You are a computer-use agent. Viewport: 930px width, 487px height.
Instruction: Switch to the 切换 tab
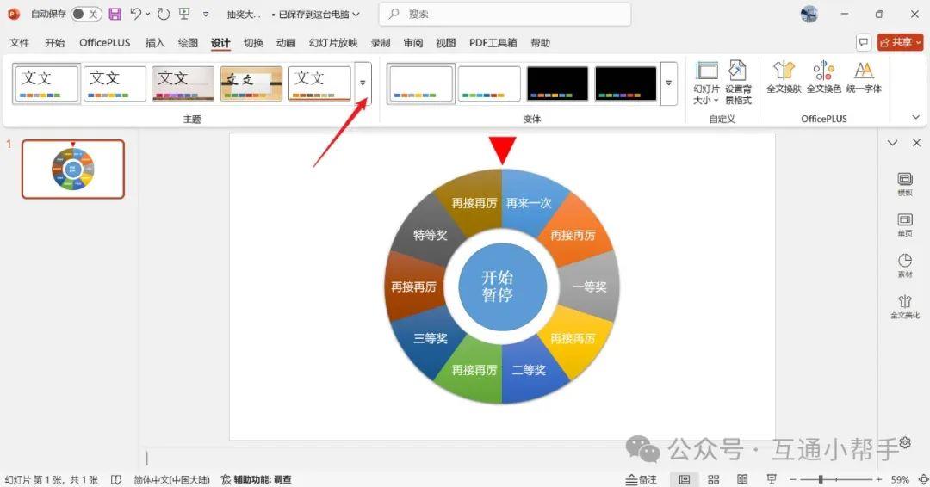pyautogui.click(x=253, y=43)
